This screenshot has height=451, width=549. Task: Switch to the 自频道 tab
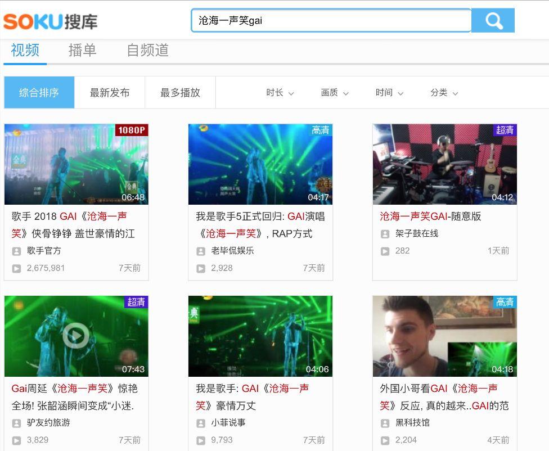tap(147, 50)
